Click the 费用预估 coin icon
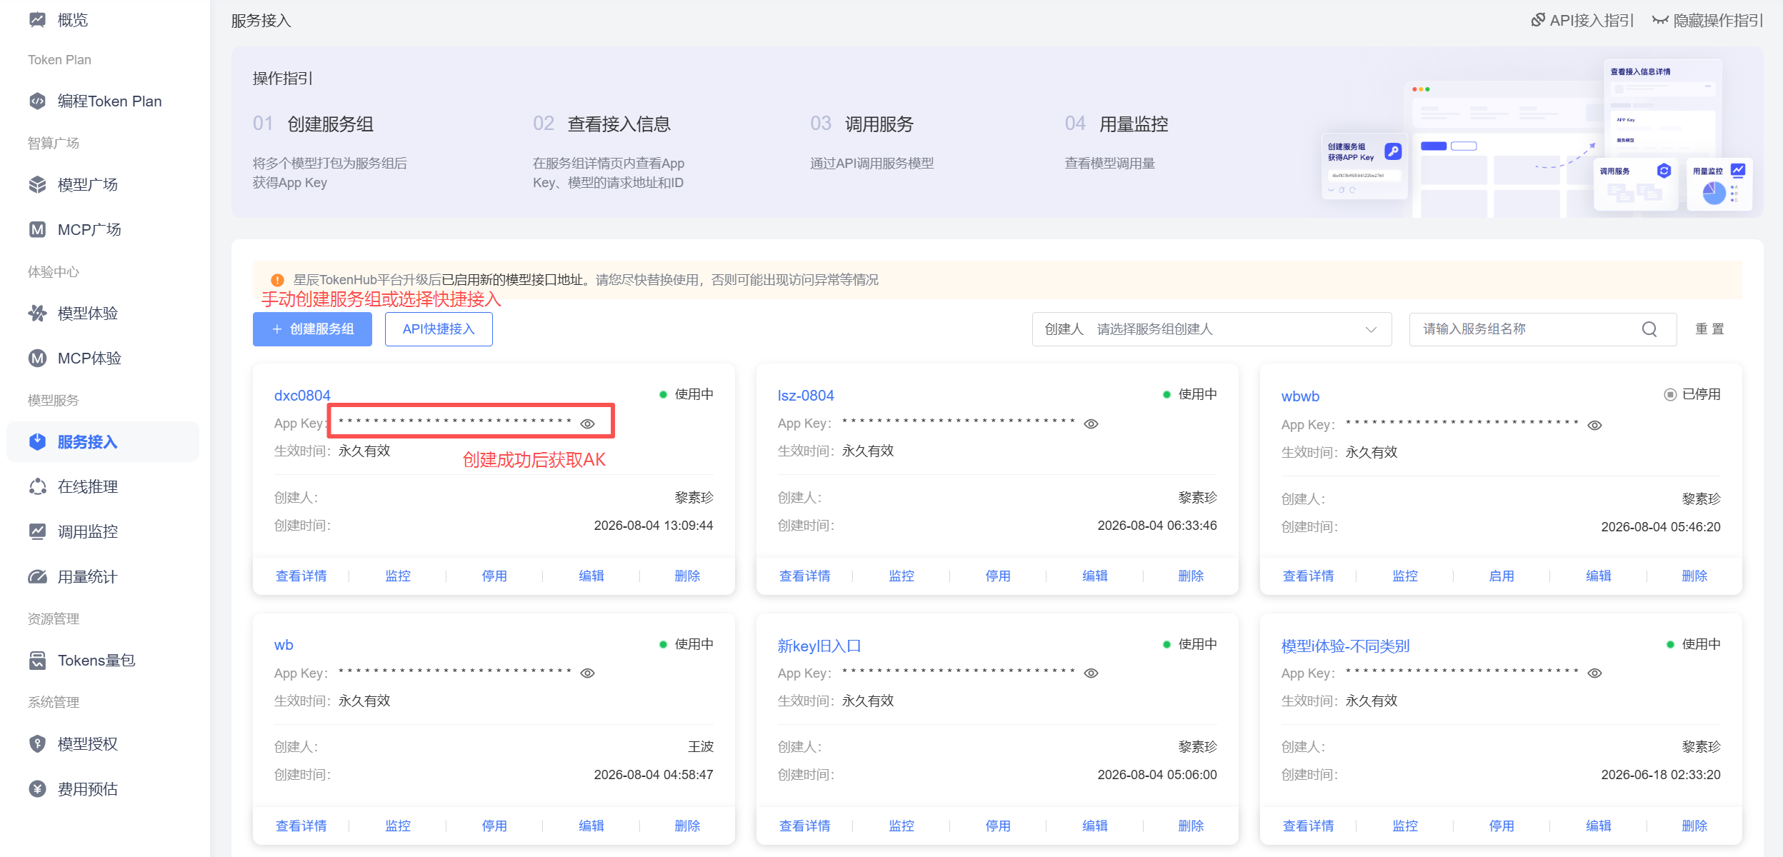 (37, 788)
